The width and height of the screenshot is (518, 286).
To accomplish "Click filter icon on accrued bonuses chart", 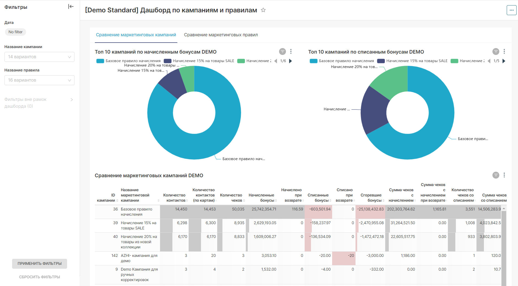I will pyautogui.click(x=282, y=52).
